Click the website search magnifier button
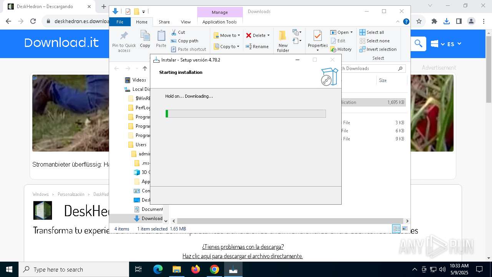Screen dimensions: 492x277 (x=419, y=44)
